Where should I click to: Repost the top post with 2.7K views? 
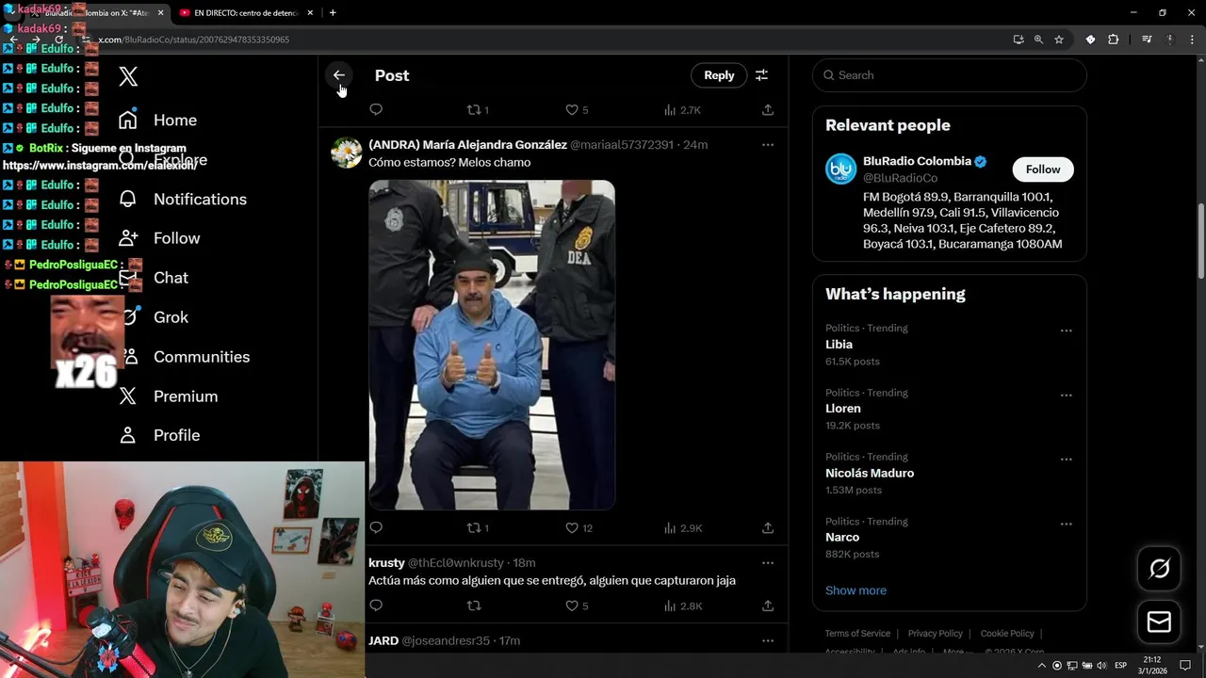[x=478, y=110]
